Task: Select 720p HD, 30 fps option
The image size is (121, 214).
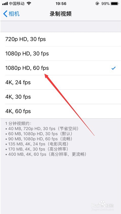Action: 61,39
